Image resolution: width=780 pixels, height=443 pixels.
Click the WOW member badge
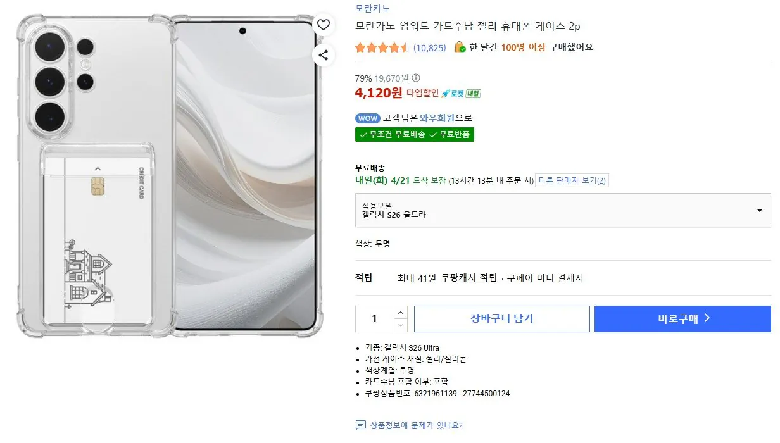pyautogui.click(x=367, y=118)
